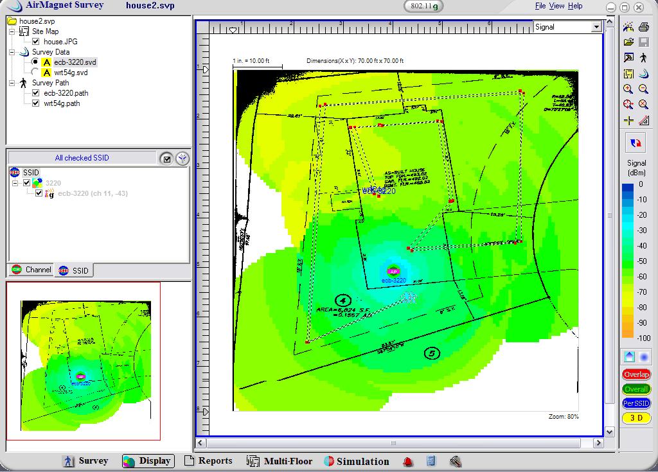Click the yellow crosshair icon
658x472 pixels.
(x=628, y=121)
